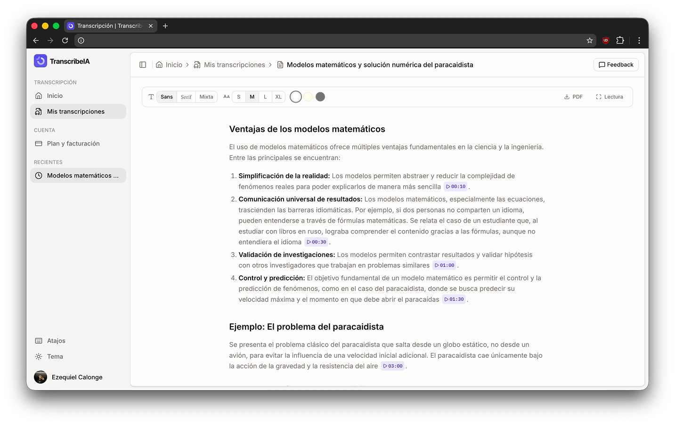Open Plan y facturación via the card icon

click(x=39, y=144)
